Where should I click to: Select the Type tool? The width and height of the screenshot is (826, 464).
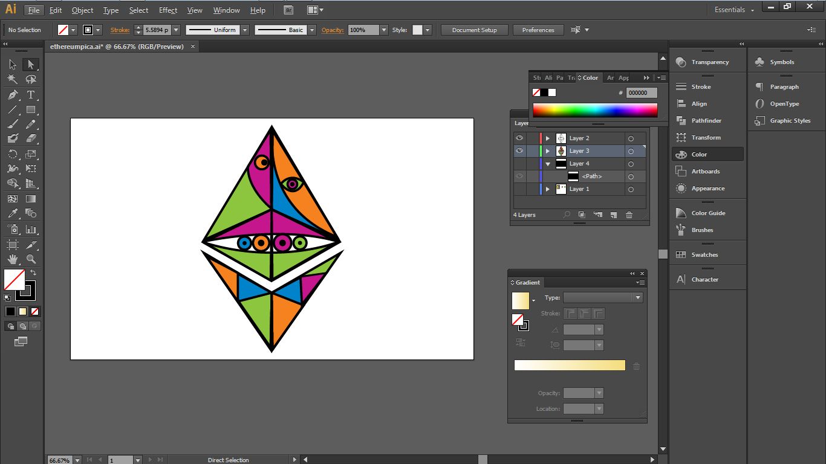31,95
